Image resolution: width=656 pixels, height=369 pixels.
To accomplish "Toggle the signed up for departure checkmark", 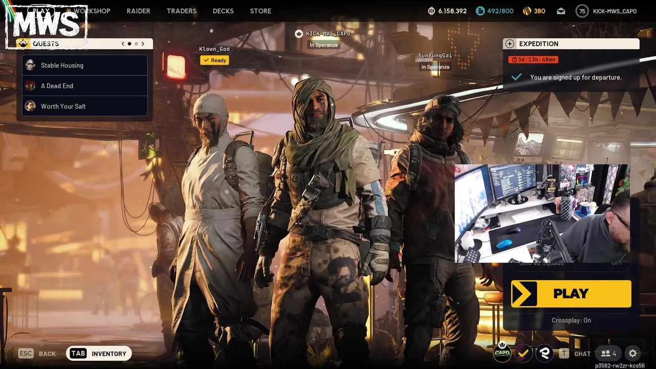I will coord(517,77).
